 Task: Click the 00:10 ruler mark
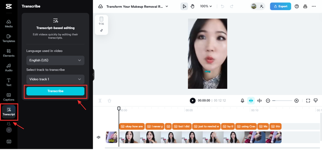255,110
